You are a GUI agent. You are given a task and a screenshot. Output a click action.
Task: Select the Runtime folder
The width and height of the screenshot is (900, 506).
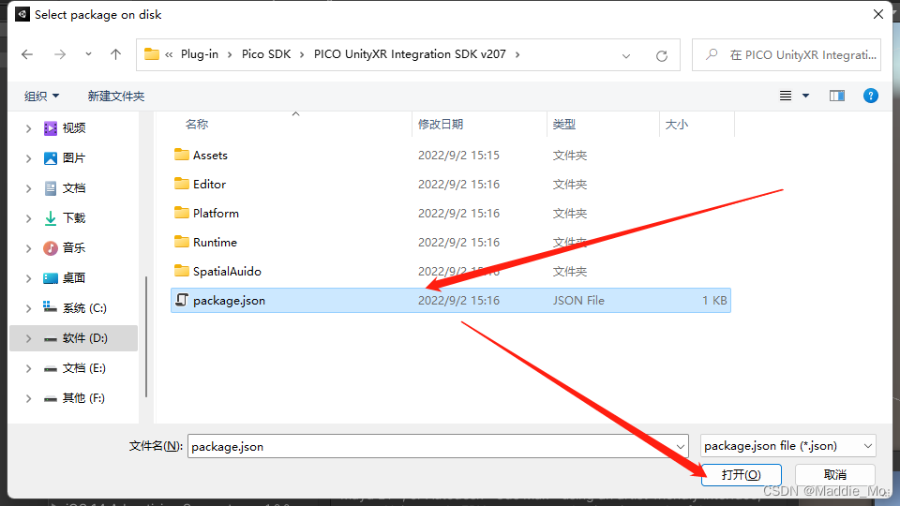point(451,242)
